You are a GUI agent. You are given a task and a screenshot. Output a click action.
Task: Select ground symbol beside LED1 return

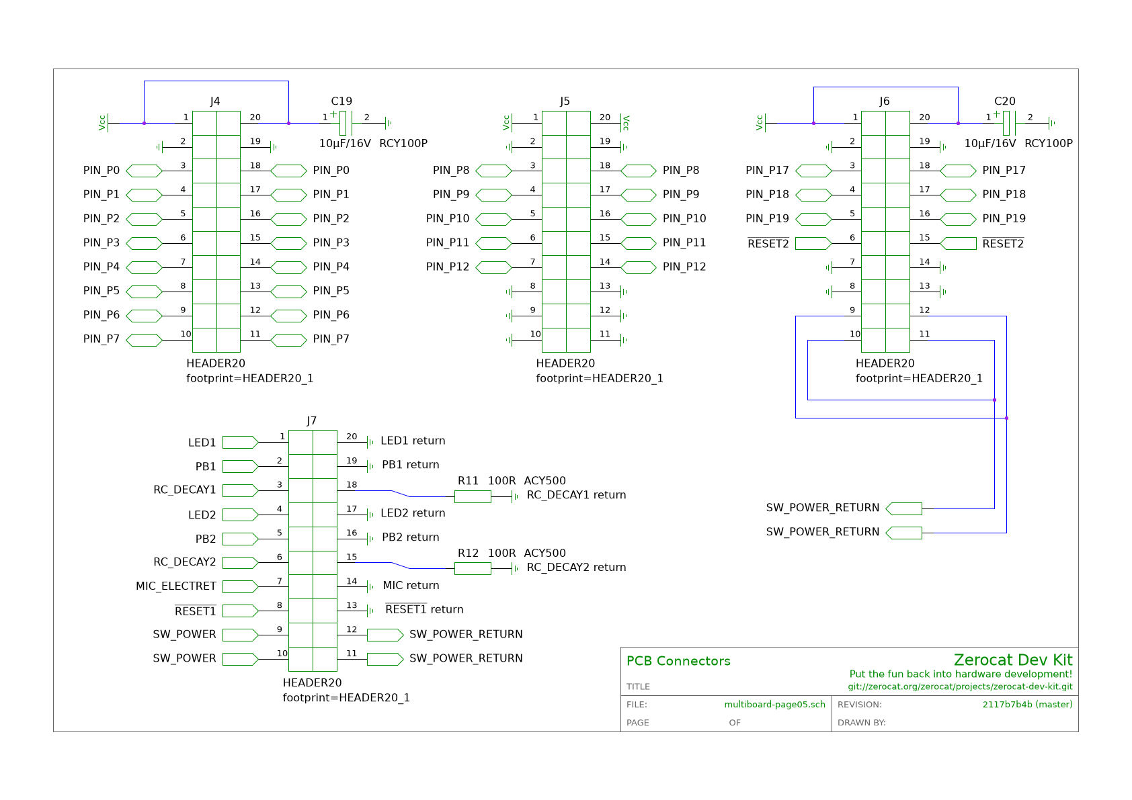[x=370, y=442]
